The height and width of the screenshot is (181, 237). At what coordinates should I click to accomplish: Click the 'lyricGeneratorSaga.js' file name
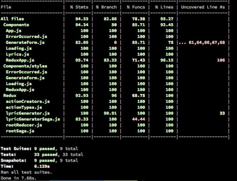pyautogui.click(x=33, y=119)
